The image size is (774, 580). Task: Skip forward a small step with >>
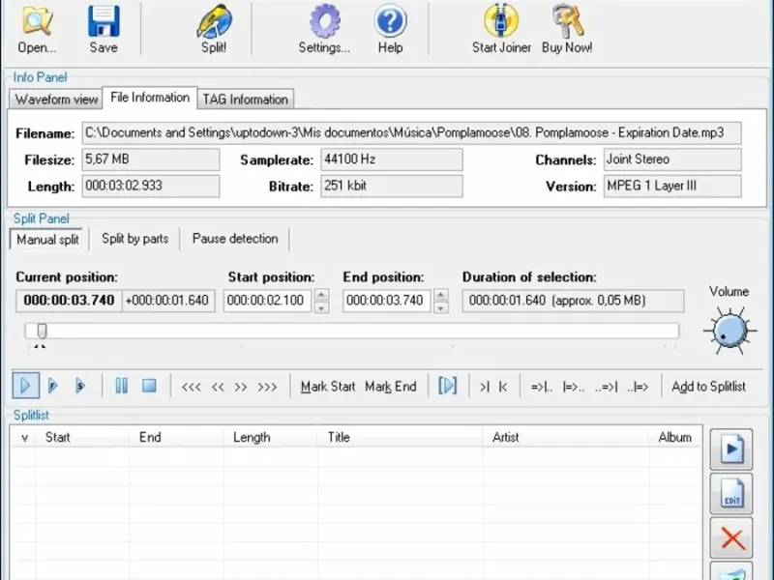(241, 387)
